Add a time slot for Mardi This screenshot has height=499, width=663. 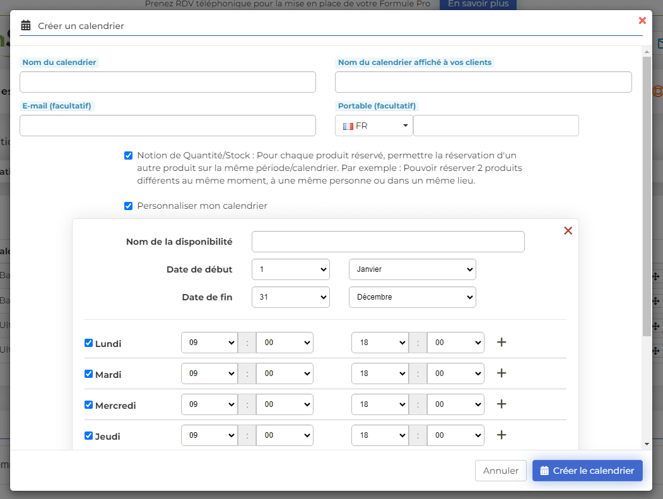click(x=502, y=373)
